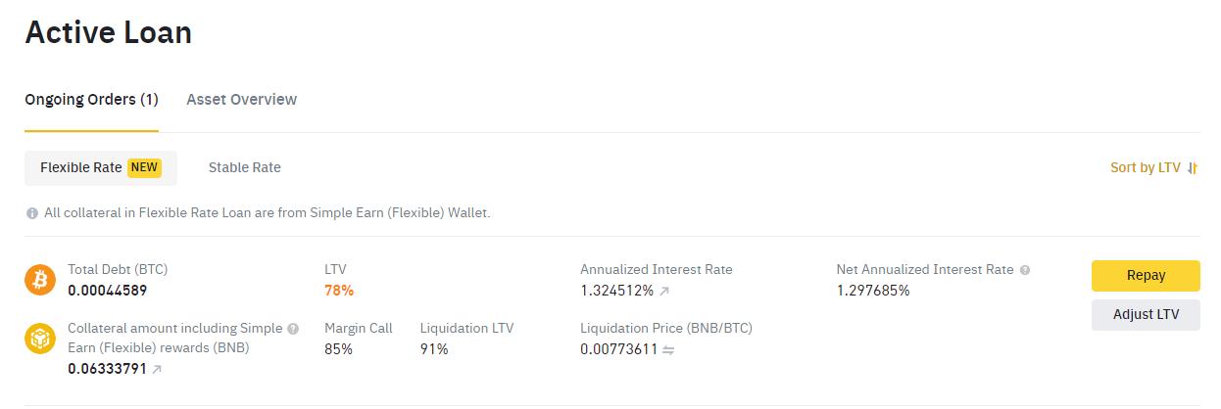Select the Flexible Rate option
The width and height of the screenshot is (1221, 409).
click(x=81, y=168)
